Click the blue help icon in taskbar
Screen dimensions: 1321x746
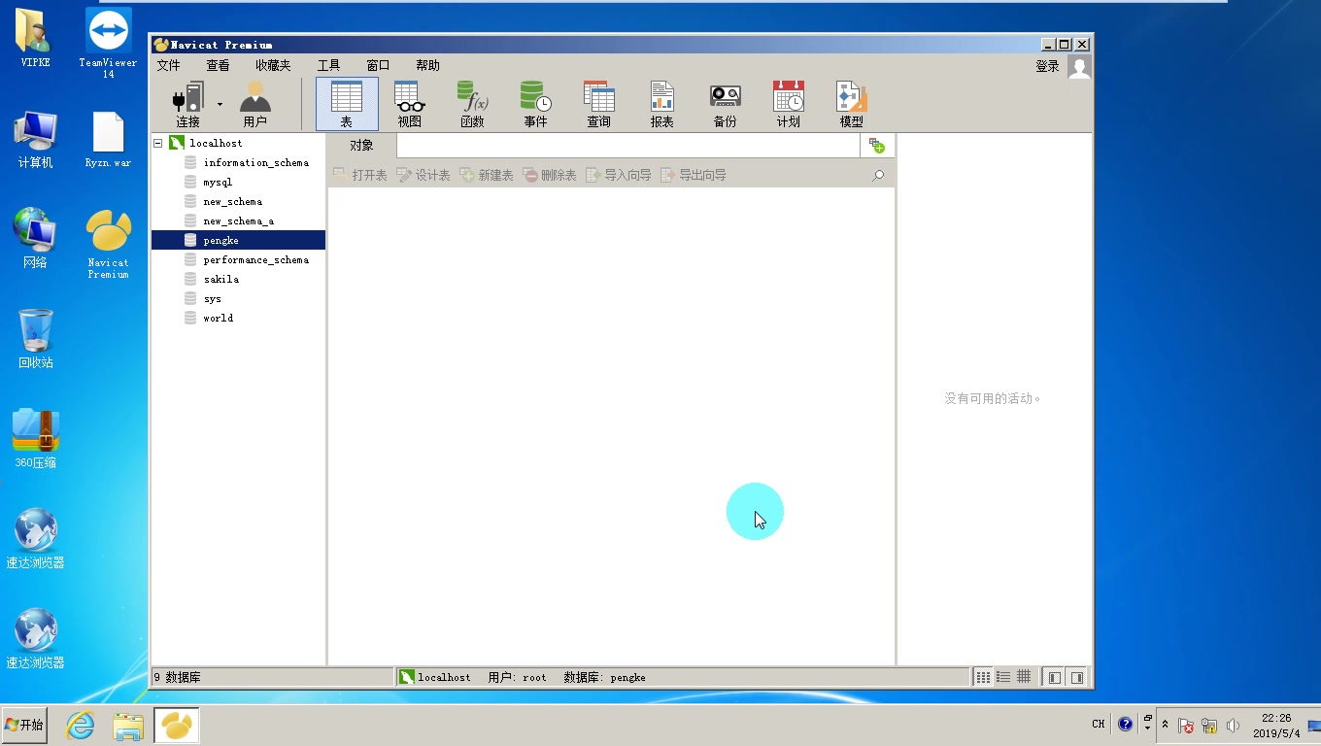[x=1126, y=724]
